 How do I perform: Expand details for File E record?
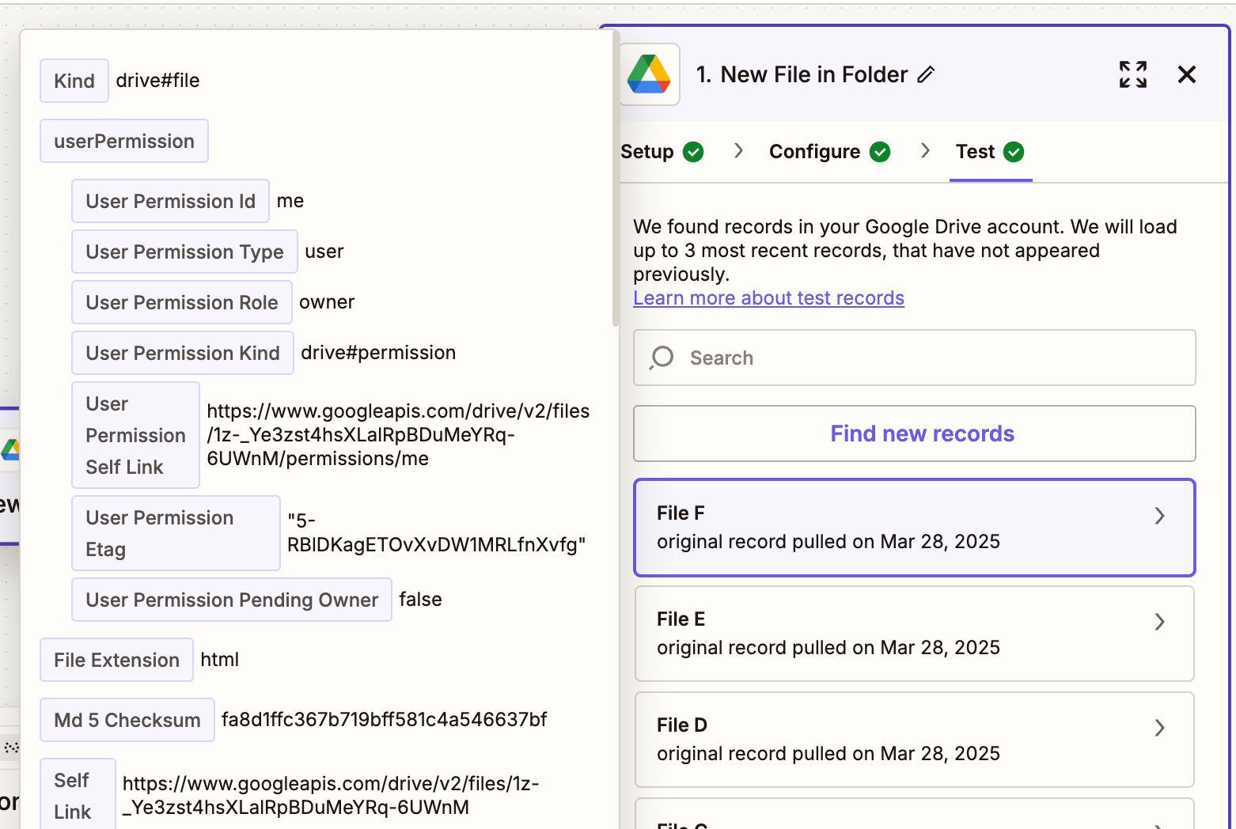click(x=1160, y=622)
